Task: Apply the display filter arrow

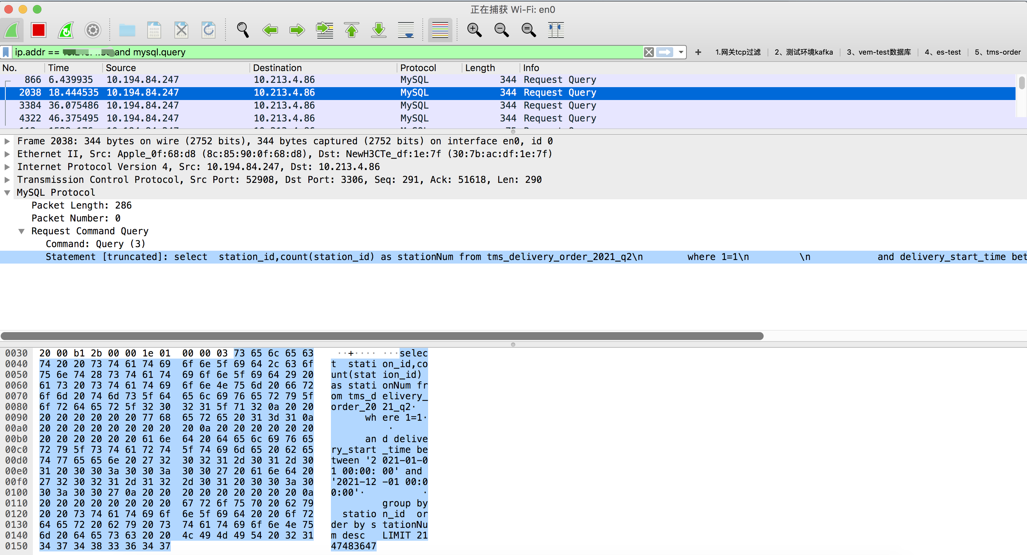Action: [x=665, y=52]
